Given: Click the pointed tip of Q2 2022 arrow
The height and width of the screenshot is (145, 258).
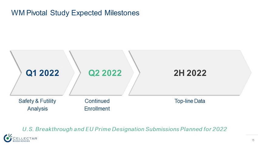Looking at the screenshot, I should tap(133, 73).
